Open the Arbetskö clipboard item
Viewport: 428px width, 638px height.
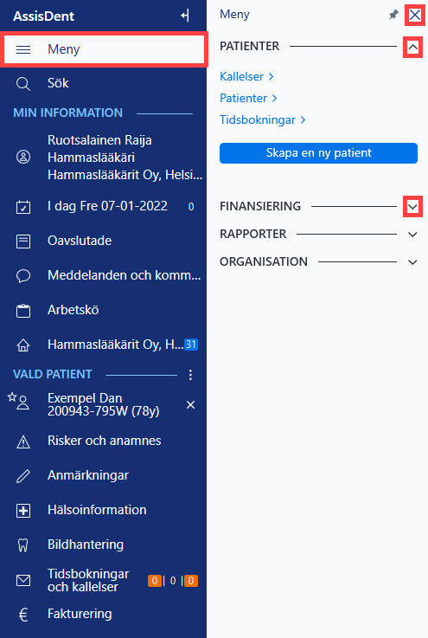(x=103, y=310)
